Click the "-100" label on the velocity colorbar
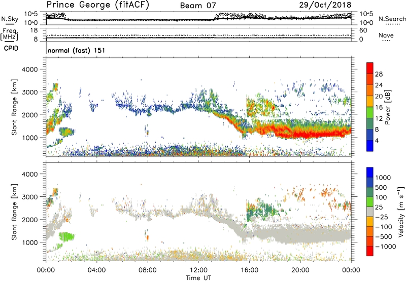Screen dimensions: 406x281 (x=384, y=227)
